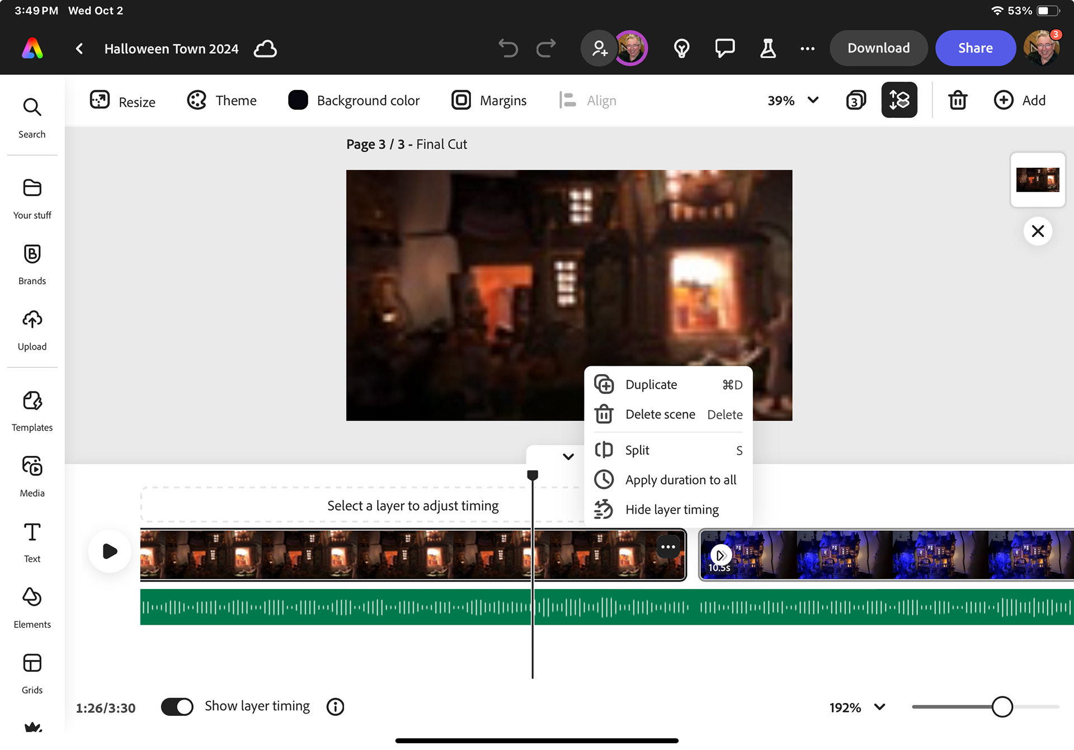The width and height of the screenshot is (1074, 750).
Task: Click the transition icon on blue scene
Action: click(720, 555)
